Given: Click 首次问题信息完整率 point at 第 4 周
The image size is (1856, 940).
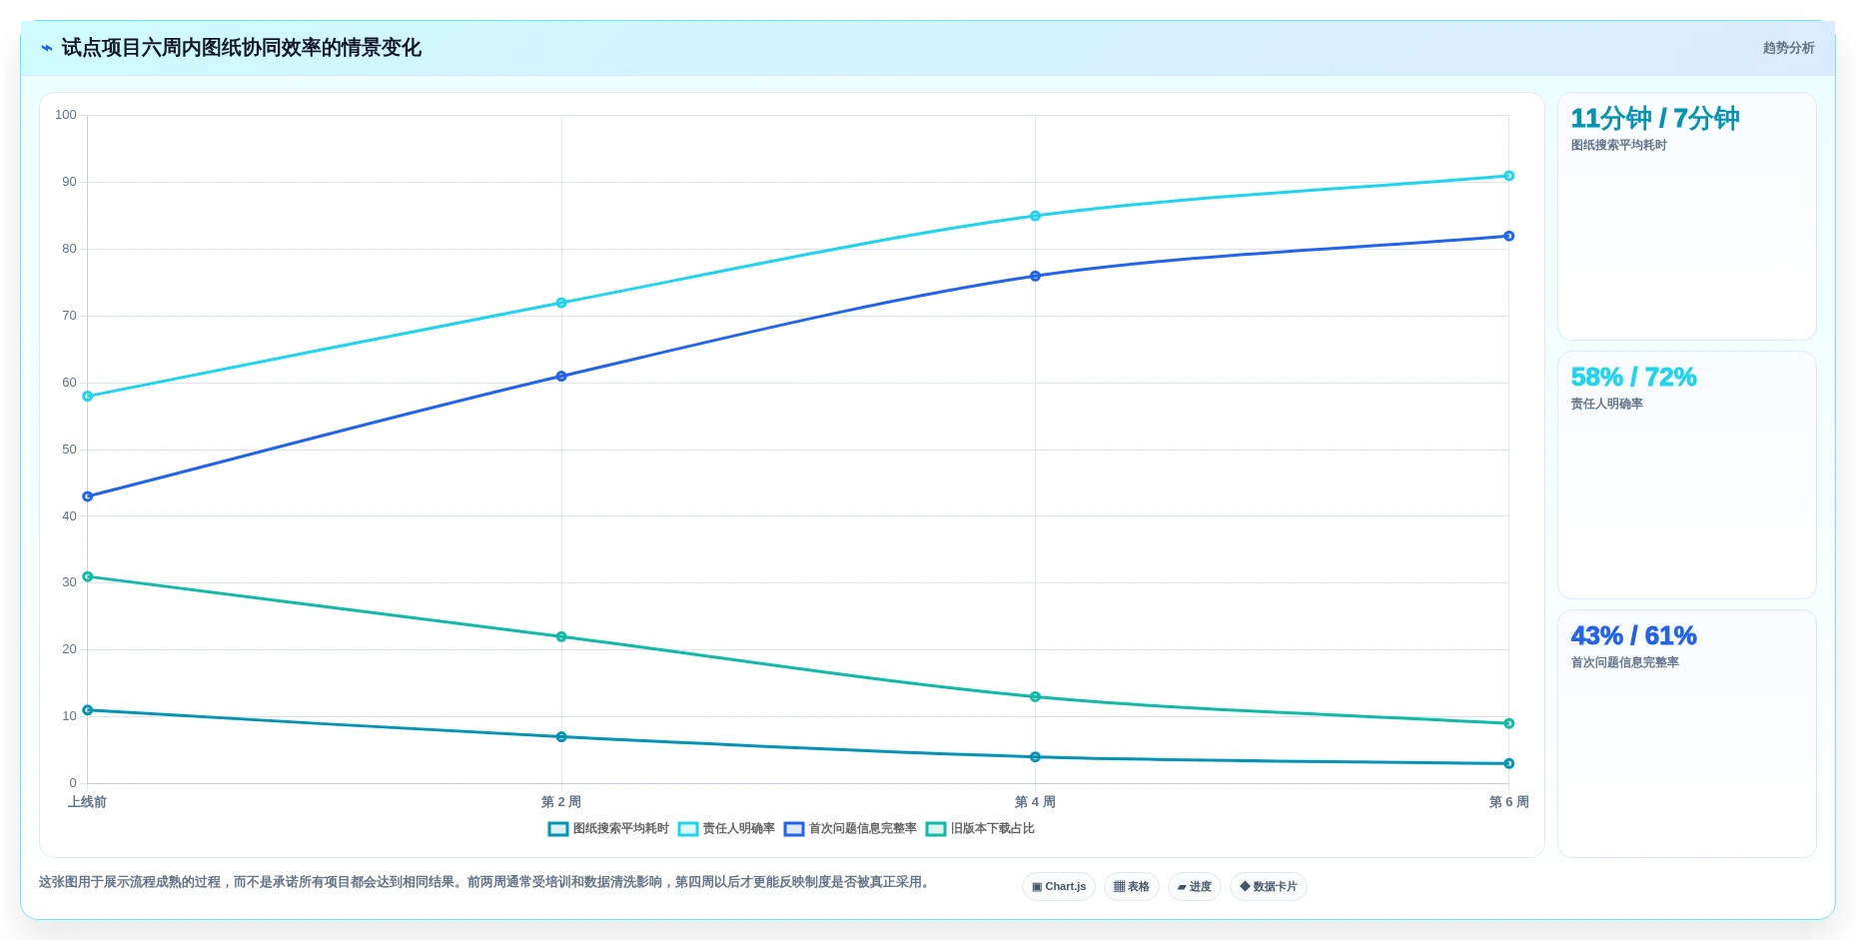Looking at the screenshot, I should [1035, 276].
